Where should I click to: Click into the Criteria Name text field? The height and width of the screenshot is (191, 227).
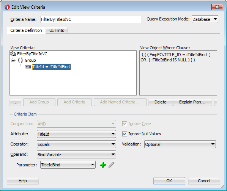pyautogui.click(x=91, y=19)
